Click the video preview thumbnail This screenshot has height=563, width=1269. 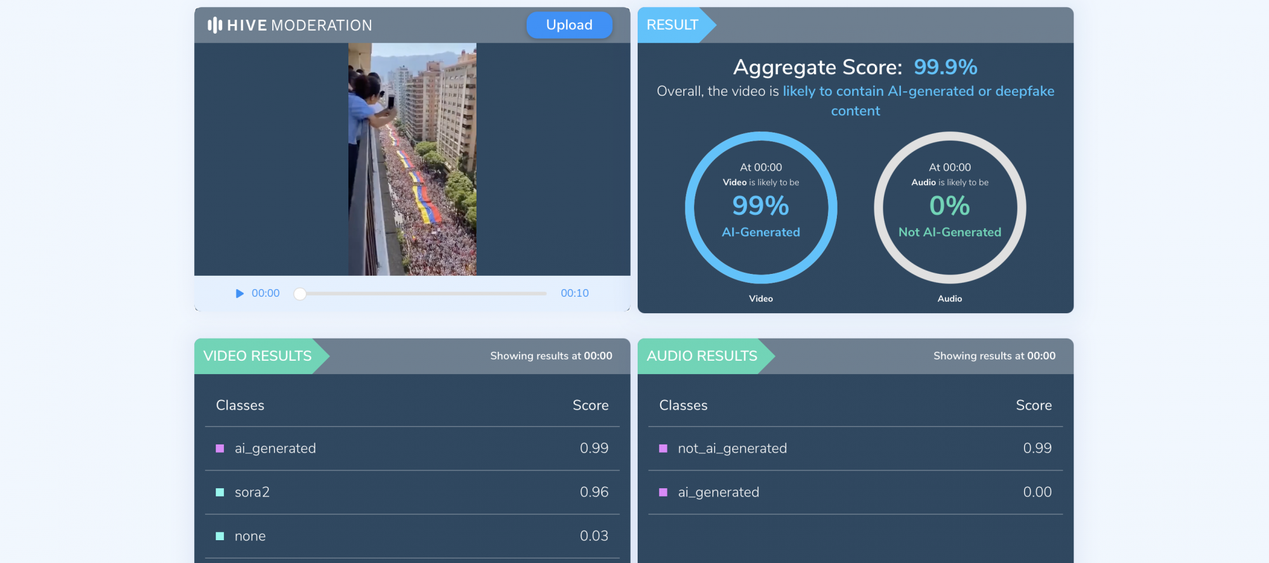click(412, 159)
